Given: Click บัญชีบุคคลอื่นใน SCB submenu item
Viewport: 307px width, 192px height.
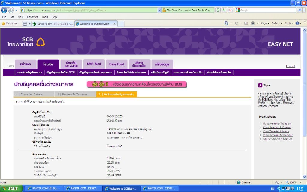Looking at the screenshot, I should 61,73.
